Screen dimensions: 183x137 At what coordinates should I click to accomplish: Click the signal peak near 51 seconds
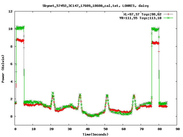pos(107,96)
